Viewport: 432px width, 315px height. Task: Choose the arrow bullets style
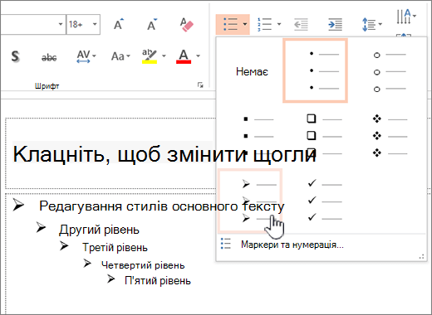(x=250, y=201)
